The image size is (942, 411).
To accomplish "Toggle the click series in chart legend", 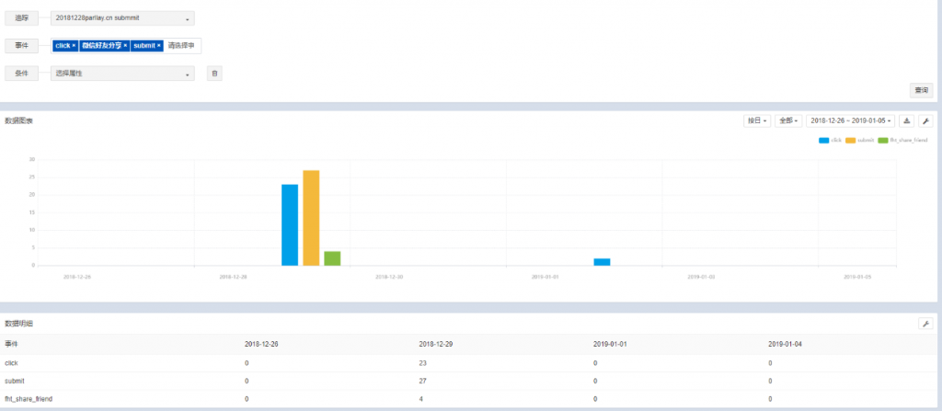I will (831, 140).
